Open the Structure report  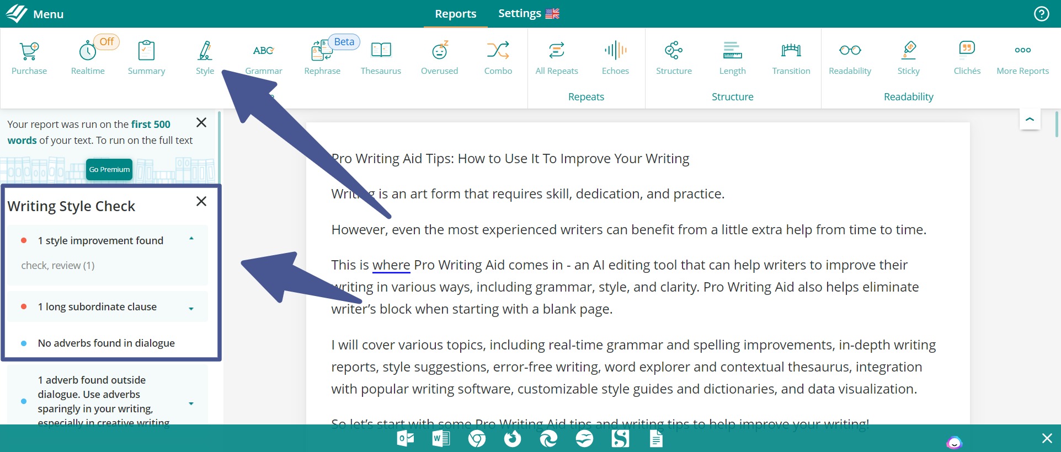(674, 58)
